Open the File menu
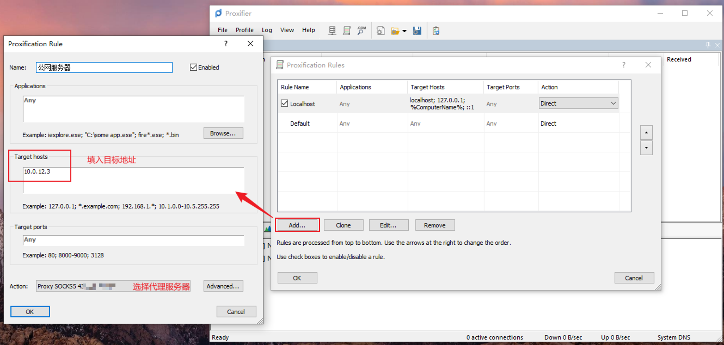The width and height of the screenshot is (724, 345). click(x=223, y=30)
